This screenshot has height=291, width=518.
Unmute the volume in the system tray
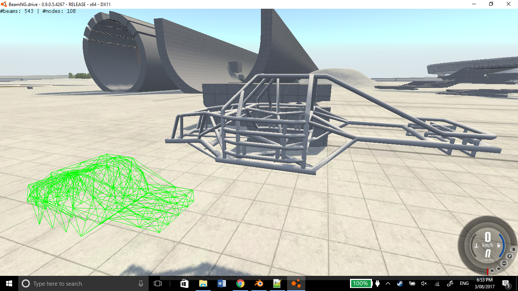[x=424, y=283]
